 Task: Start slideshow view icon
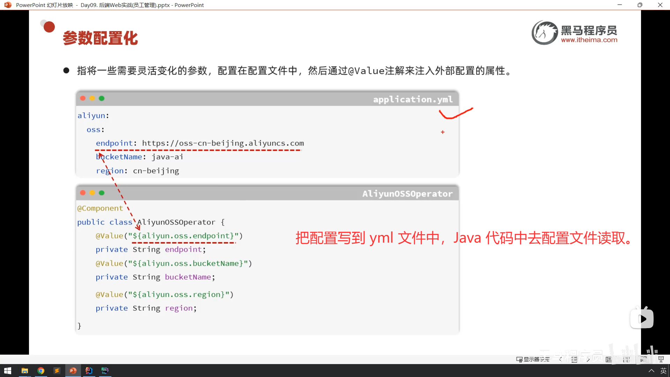(661, 359)
